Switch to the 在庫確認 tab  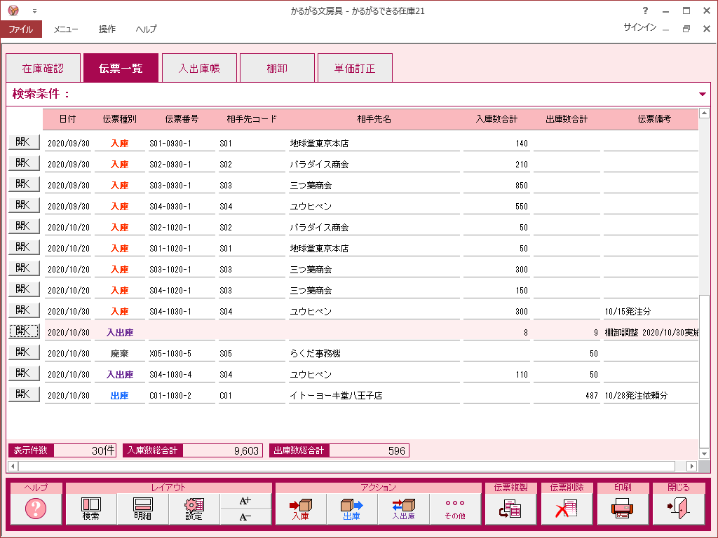pos(43,68)
